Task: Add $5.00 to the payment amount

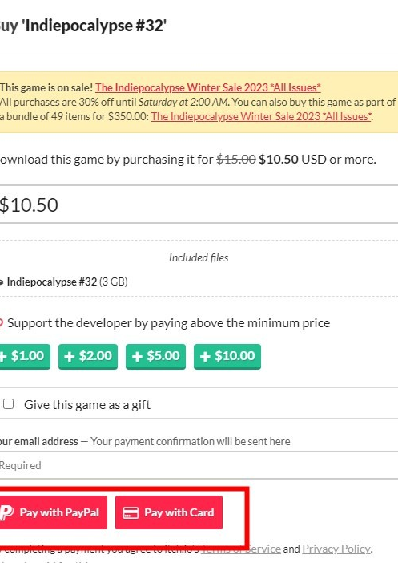Action: 155,356
